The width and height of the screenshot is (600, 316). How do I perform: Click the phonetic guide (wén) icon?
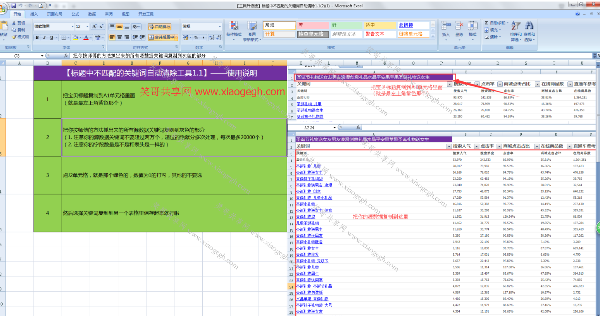[98, 38]
